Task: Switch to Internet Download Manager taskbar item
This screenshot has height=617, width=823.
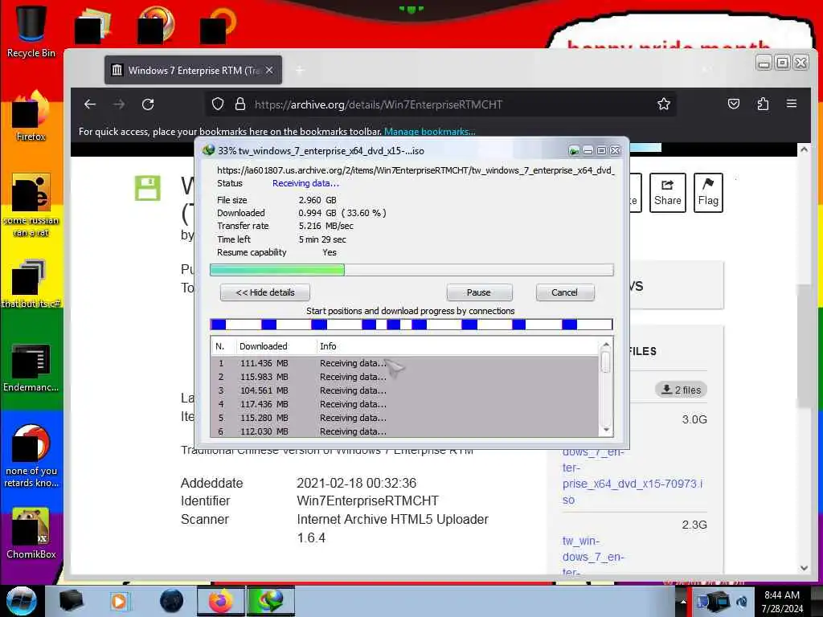Action: tap(270, 601)
